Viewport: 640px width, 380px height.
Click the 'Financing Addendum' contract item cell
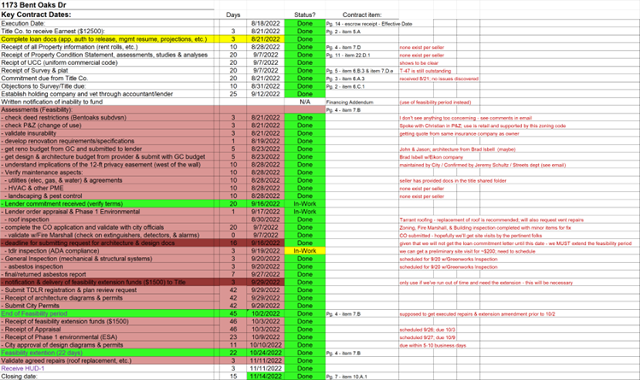362,102
